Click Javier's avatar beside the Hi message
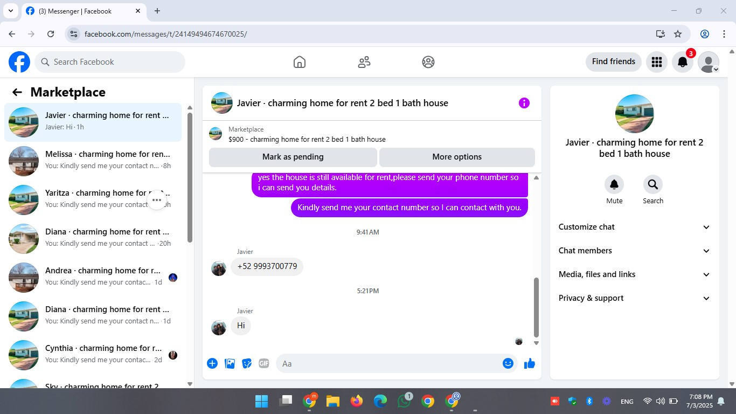 click(219, 327)
